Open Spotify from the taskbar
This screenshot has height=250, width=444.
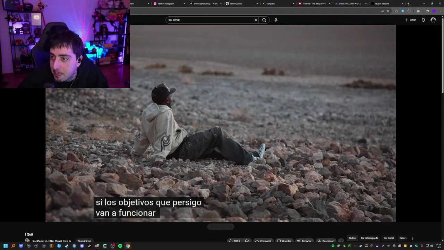tap(120, 246)
